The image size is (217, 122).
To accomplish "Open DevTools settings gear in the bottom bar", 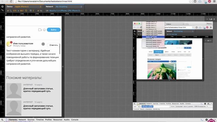I will [x=206, y=120].
